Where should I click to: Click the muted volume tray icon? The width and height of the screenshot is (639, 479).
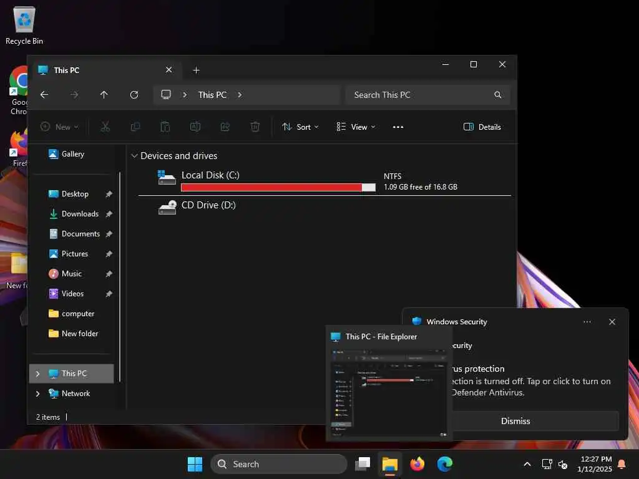563,464
